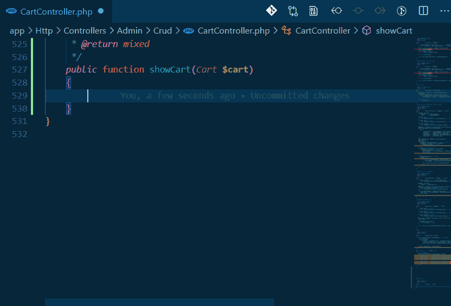
Task: Click the showCart function name
Action: coord(170,69)
